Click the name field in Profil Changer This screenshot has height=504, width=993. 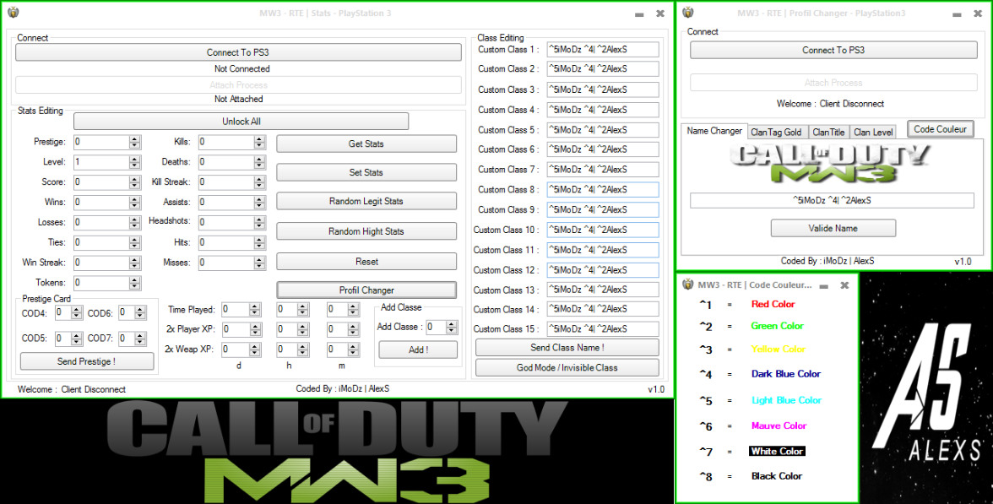(x=833, y=200)
